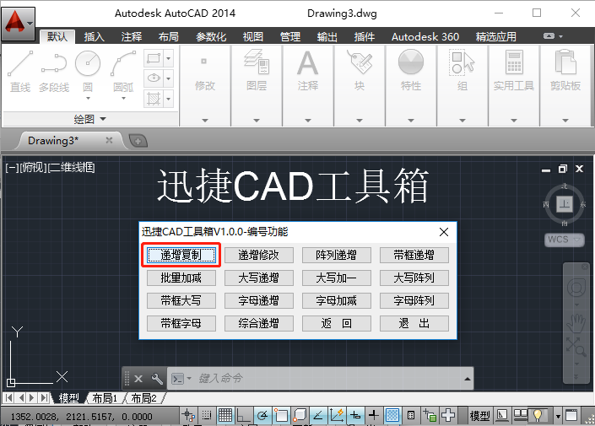595x426 pixels.
Task: Open command line customize wrench icon
Action: click(x=157, y=379)
